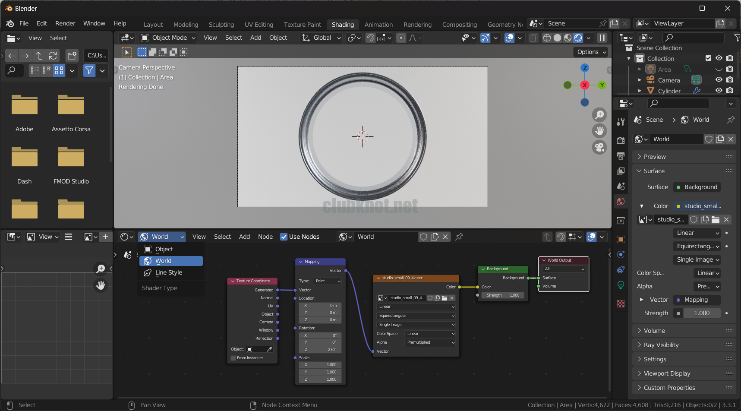Switch to the Compositing workspace tab

point(459,25)
